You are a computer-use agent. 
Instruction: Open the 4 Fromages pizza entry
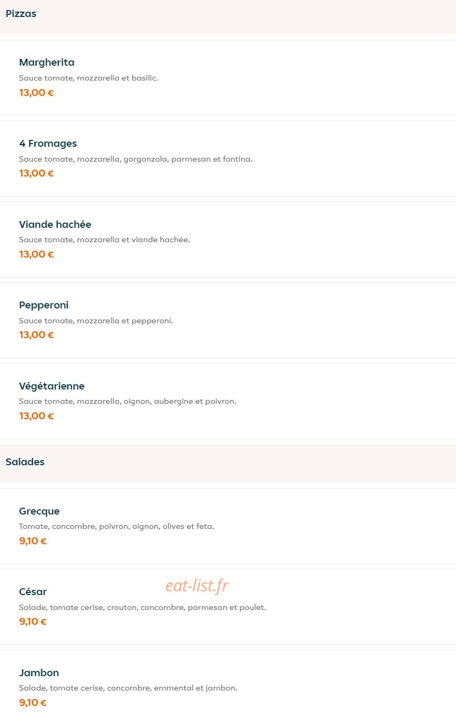(x=228, y=158)
